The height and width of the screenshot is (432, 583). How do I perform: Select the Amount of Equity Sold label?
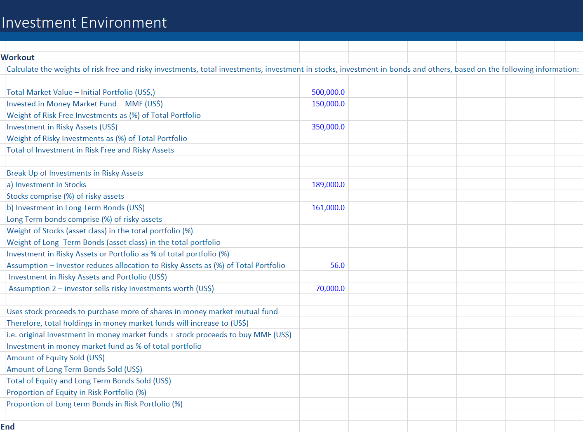click(x=56, y=358)
